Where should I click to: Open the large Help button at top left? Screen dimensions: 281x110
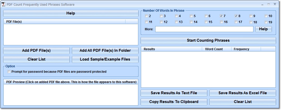71,13
